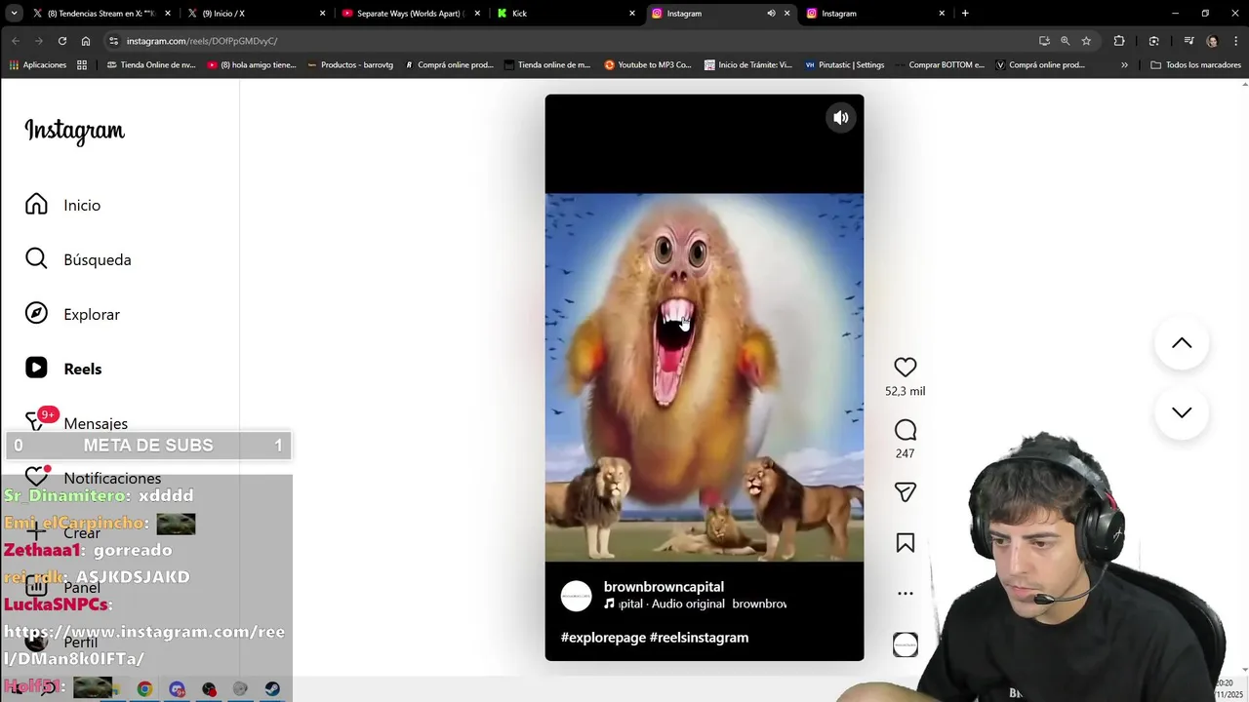This screenshot has height=702, width=1249.
Task: Open the Explorar compass item
Action: [73, 314]
